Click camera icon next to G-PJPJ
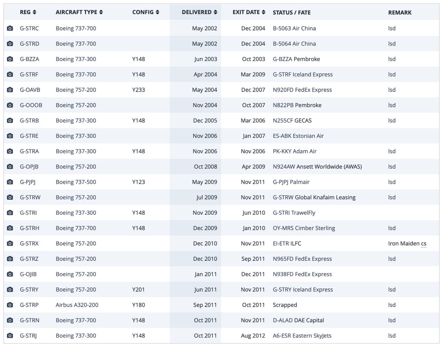The width and height of the screenshot is (443, 347). point(10,182)
